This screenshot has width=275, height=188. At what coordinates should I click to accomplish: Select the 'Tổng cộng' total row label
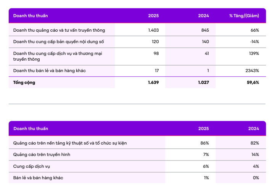click(24, 82)
